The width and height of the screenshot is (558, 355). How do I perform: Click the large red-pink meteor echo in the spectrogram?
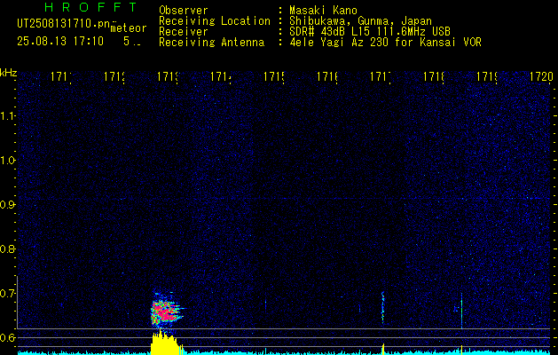[x=164, y=311]
